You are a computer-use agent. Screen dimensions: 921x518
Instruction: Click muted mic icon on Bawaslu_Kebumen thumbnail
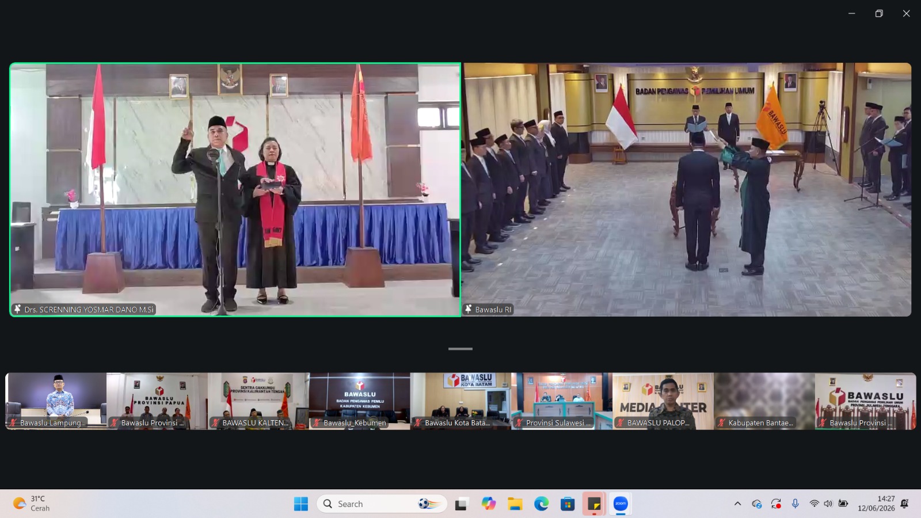coord(317,422)
